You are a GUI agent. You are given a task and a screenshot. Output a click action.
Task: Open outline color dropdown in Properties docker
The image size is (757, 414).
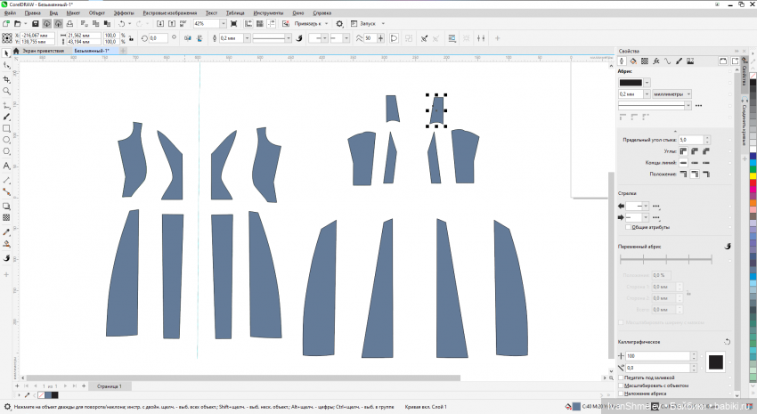647,83
